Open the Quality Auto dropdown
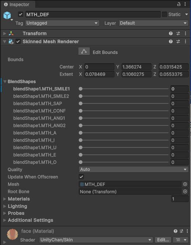This screenshot has height=245, width=191. pyautogui.click(x=134, y=169)
